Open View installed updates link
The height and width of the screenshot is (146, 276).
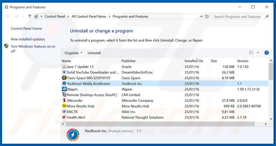28,39
